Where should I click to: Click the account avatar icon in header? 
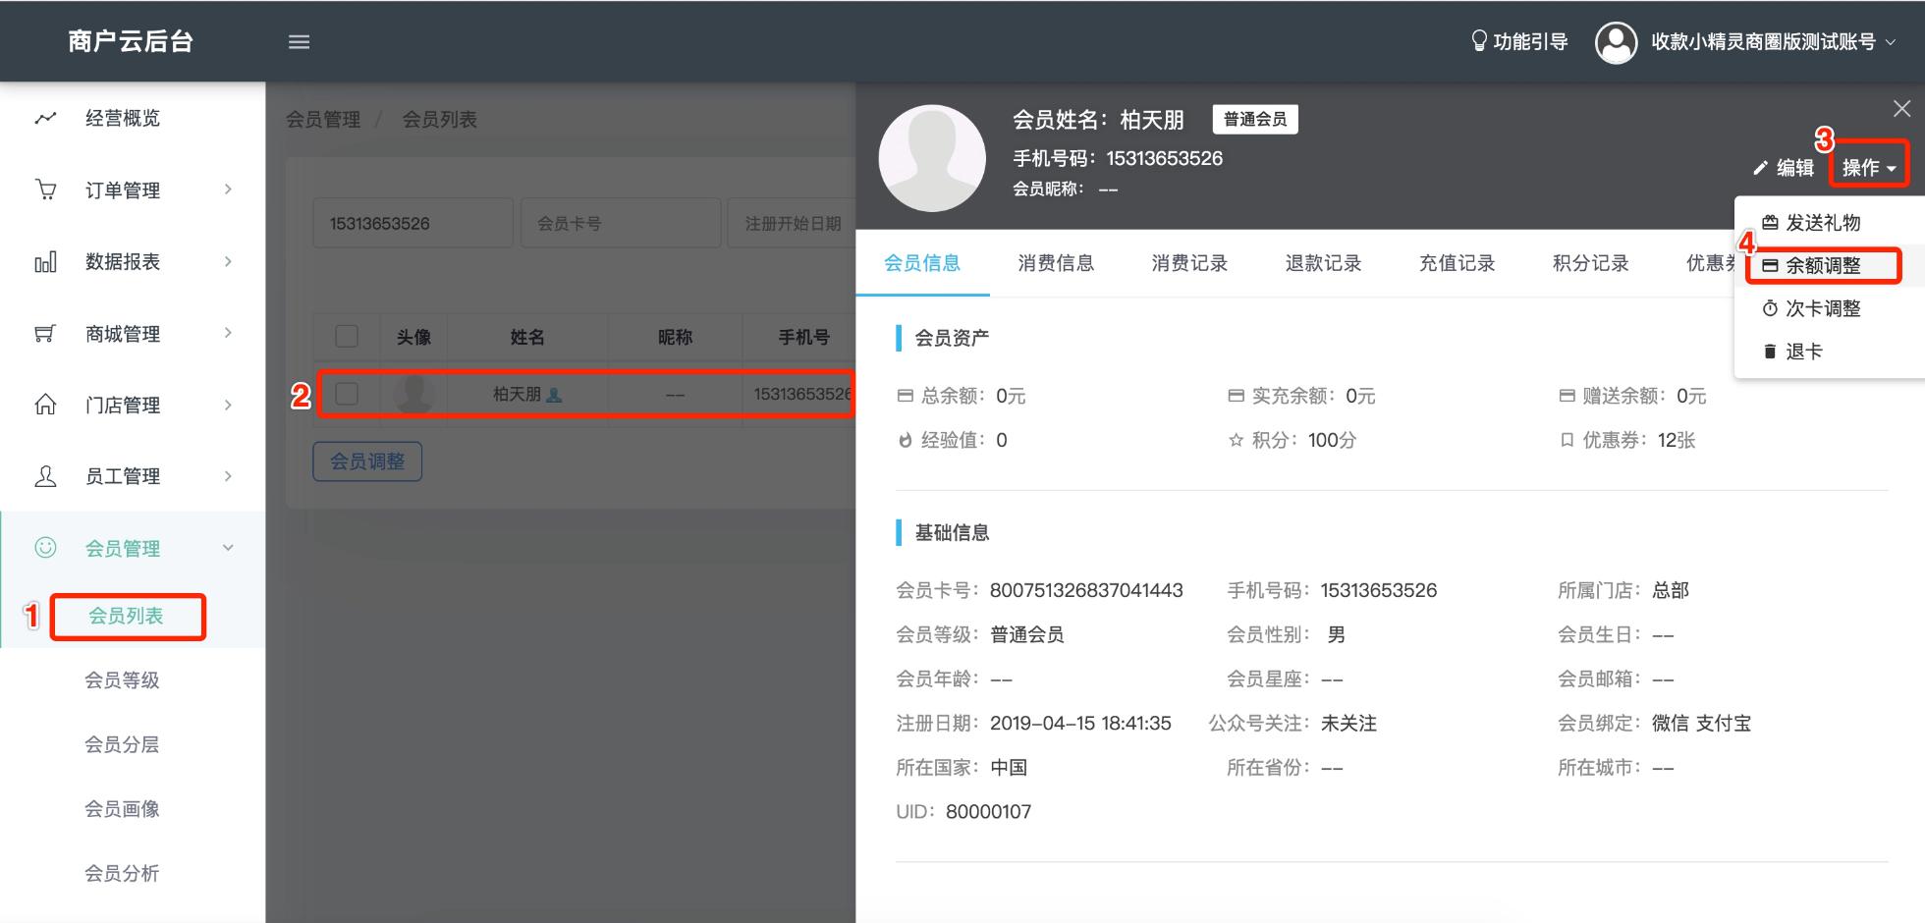(x=1616, y=42)
